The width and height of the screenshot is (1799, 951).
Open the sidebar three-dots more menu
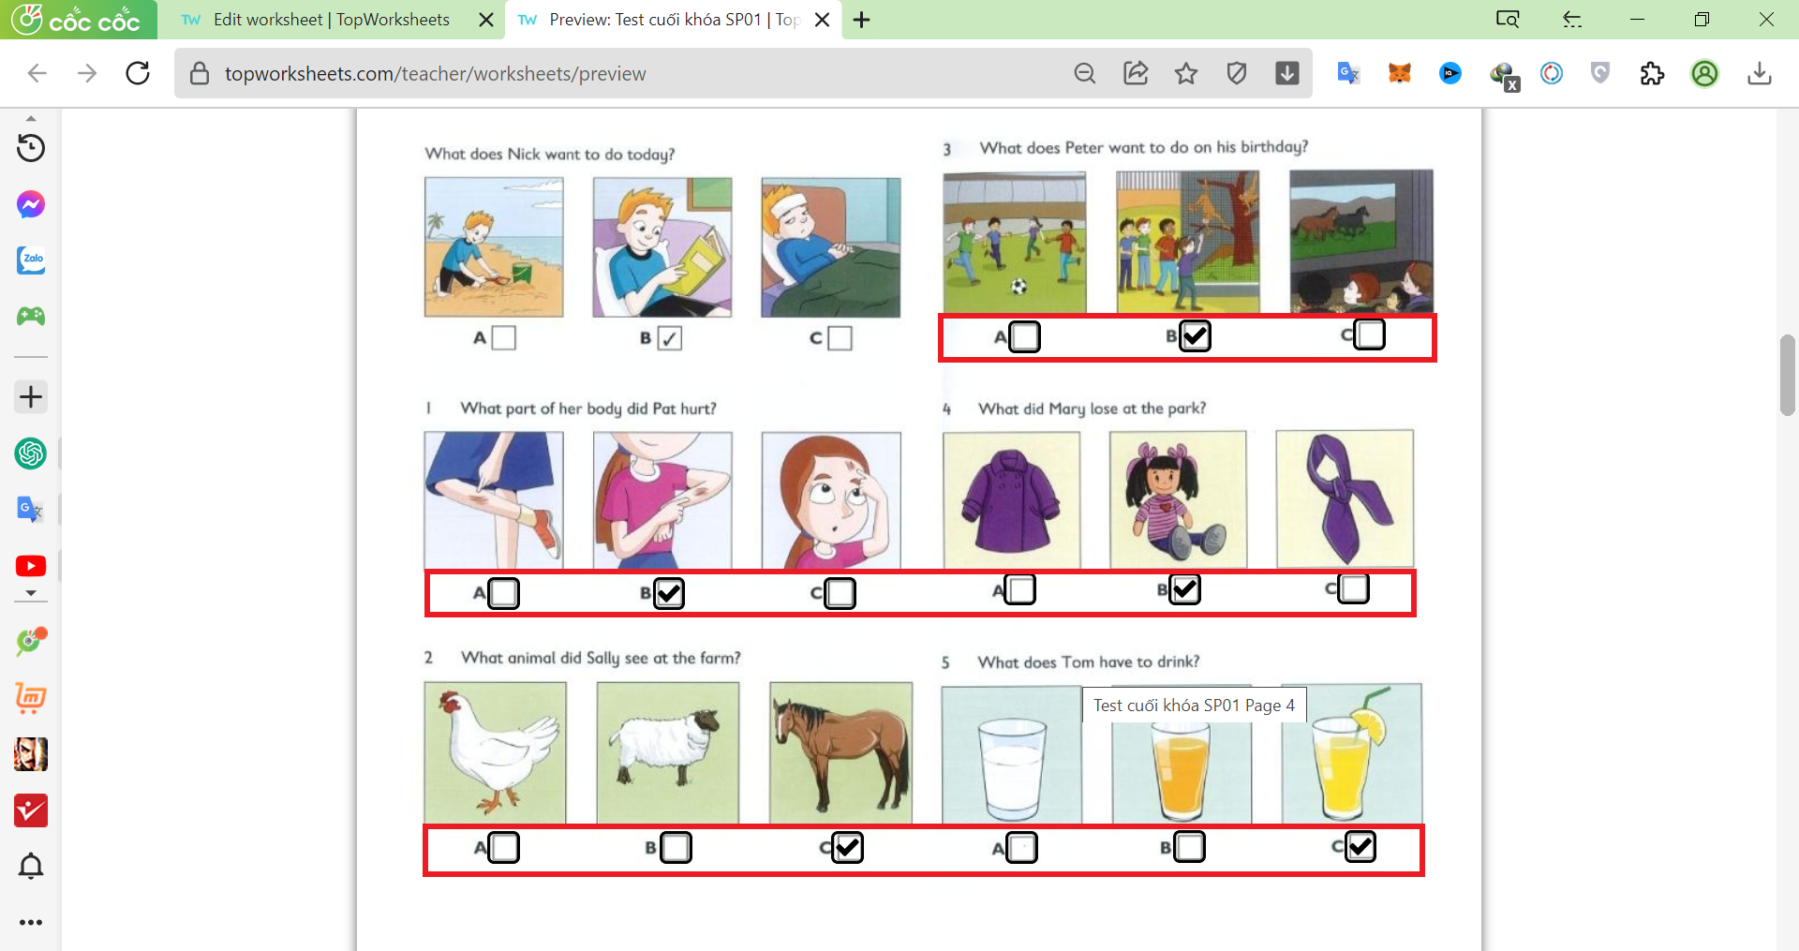[x=31, y=922]
